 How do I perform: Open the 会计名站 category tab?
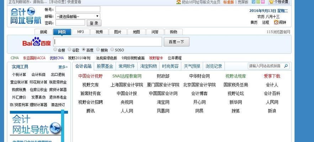click(x=83, y=66)
